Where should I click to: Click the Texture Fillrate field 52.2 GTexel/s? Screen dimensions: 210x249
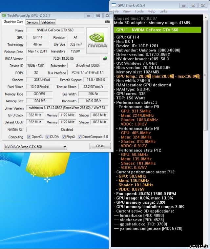pyautogui.click(x=93, y=87)
